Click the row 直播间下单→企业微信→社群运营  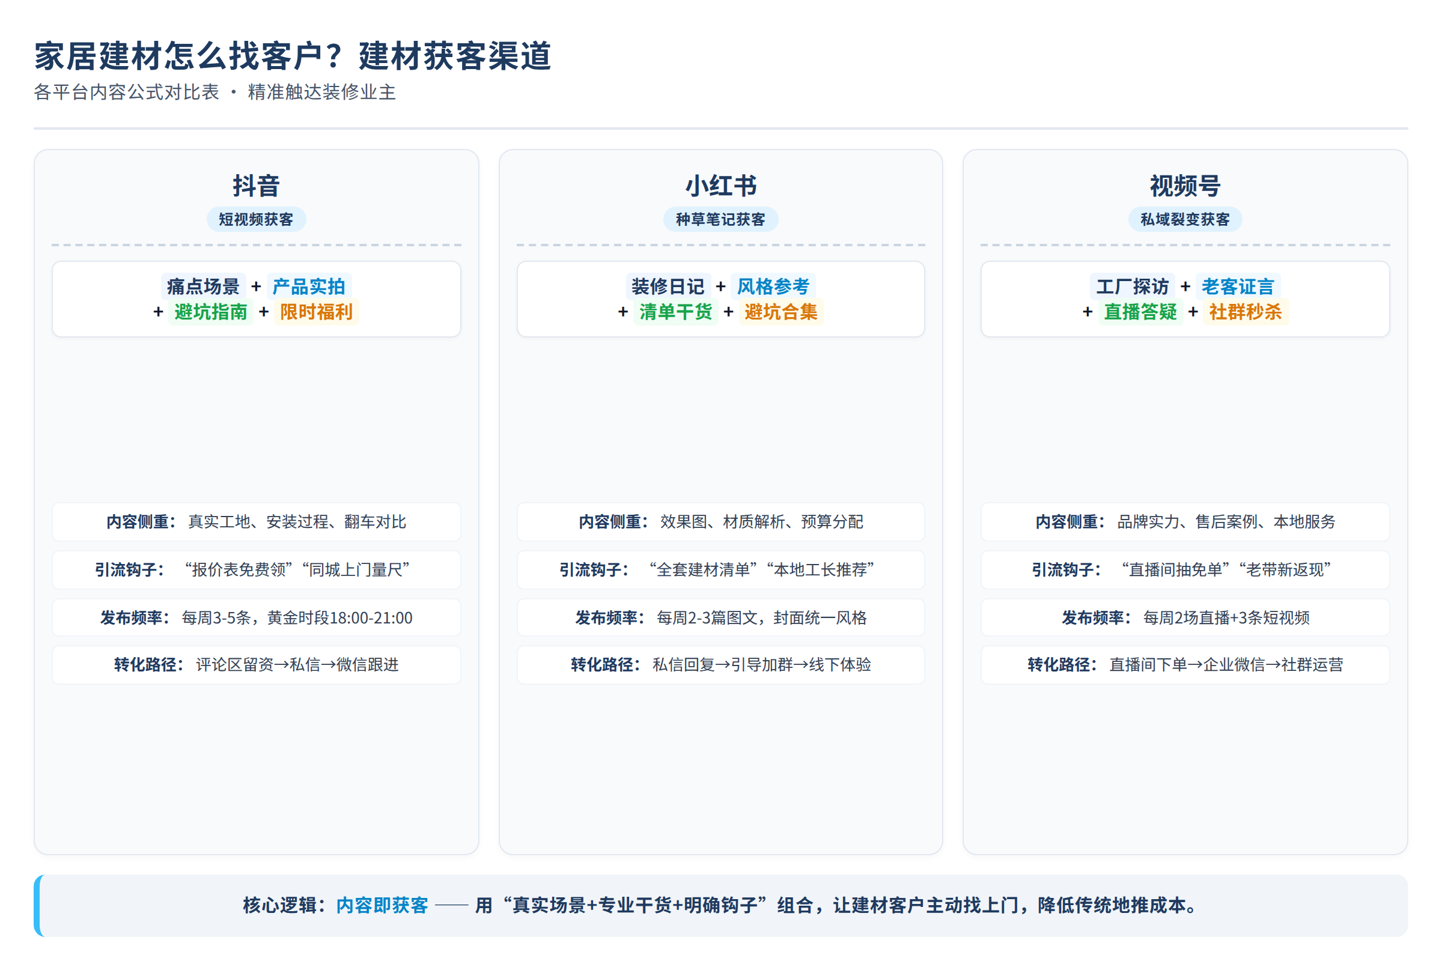[x=1185, y=665]
